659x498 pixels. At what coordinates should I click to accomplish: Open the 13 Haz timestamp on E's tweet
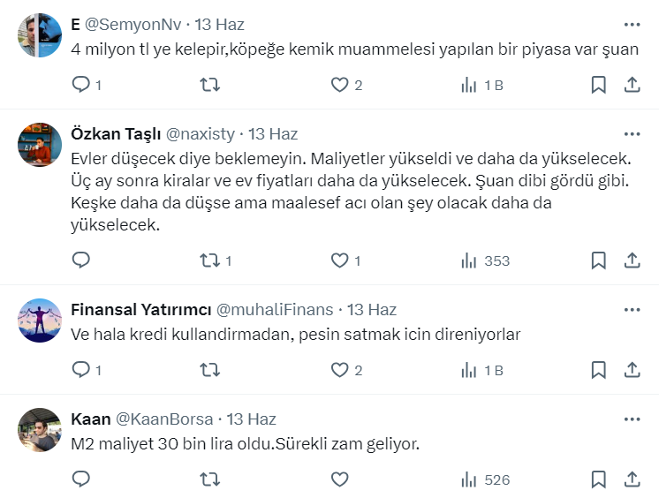tap(219, 25)
